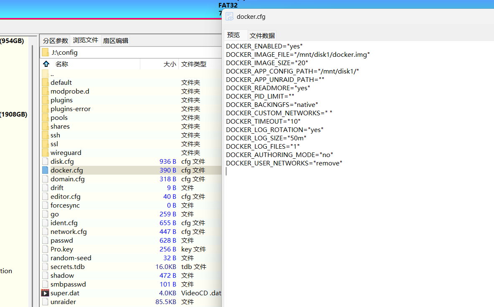Screen dimensions: 494x307
Task: Click the folder icon of the default folder
Action: [x=46, y=83]
